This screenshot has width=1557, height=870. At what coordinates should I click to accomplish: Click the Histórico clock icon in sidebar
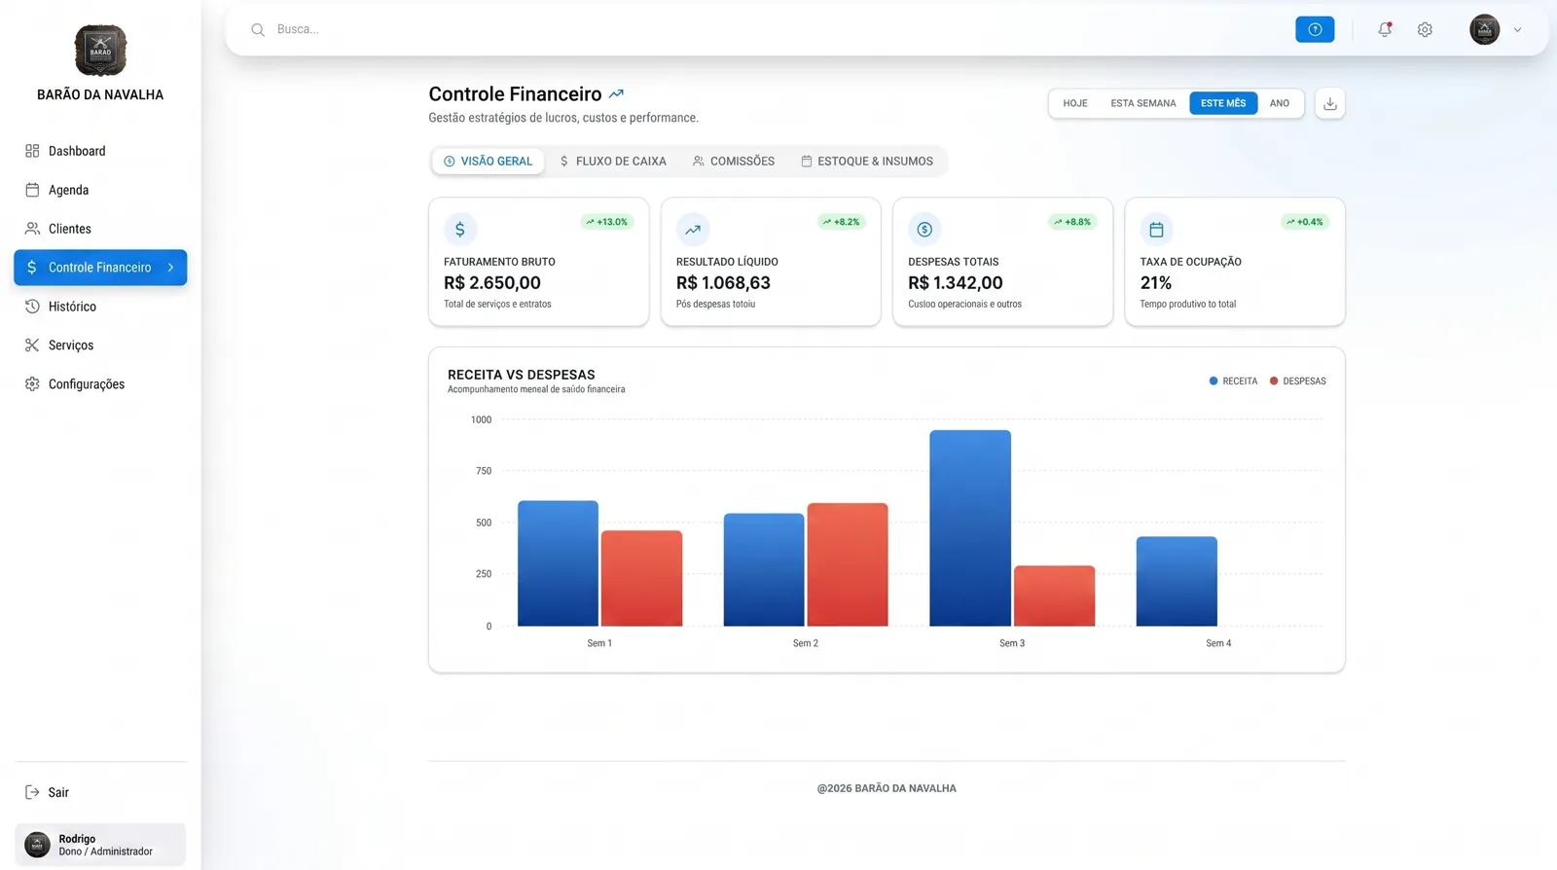(32, 307)
